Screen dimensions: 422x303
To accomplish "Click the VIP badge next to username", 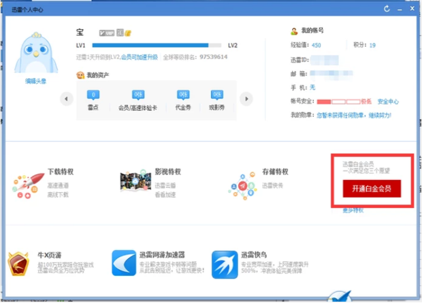I will coord(107,33).
